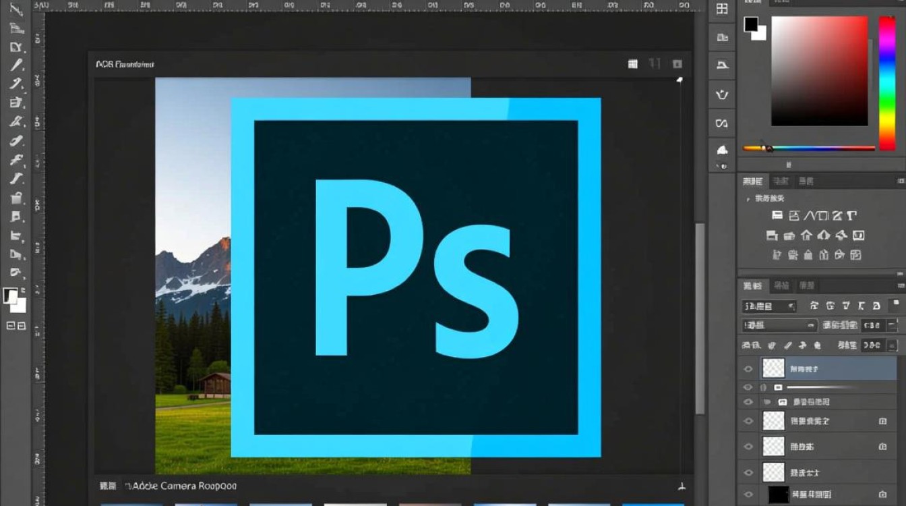Toggle visibility of the black thumbnail layer
Image resolution: width=906 pixels, height=506 pixels.
(x=748, y=495)
